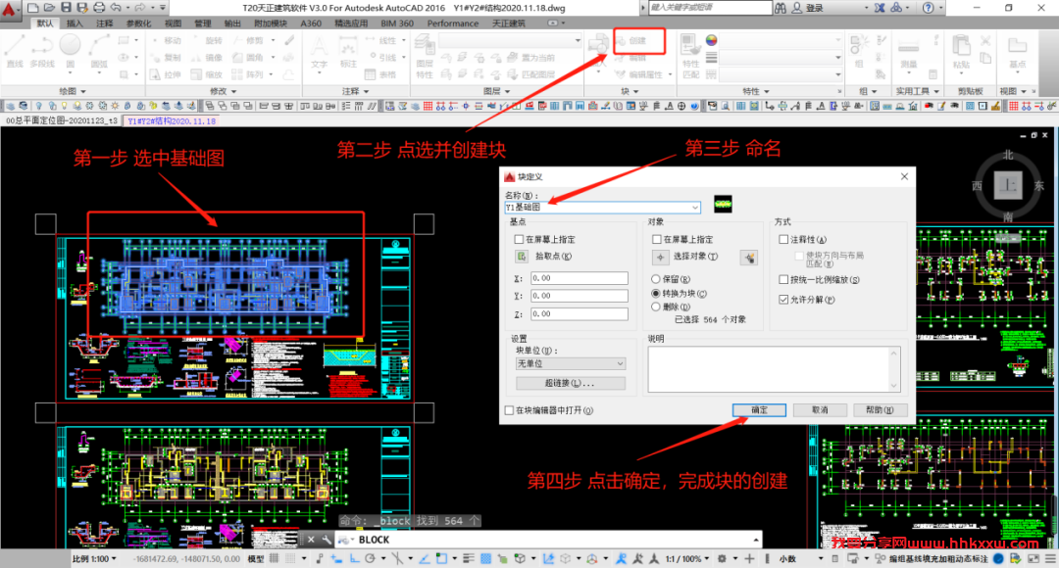Select the 转换为块 radio button
This screenshot has width=1059, height=568.
coord(656,294)
